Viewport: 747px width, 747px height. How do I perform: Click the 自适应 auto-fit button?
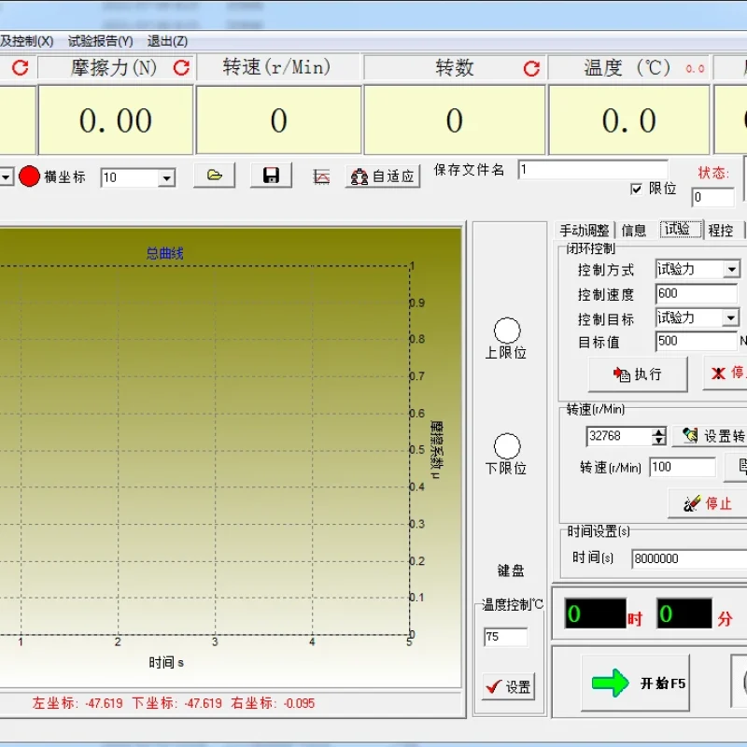point(383,176)
